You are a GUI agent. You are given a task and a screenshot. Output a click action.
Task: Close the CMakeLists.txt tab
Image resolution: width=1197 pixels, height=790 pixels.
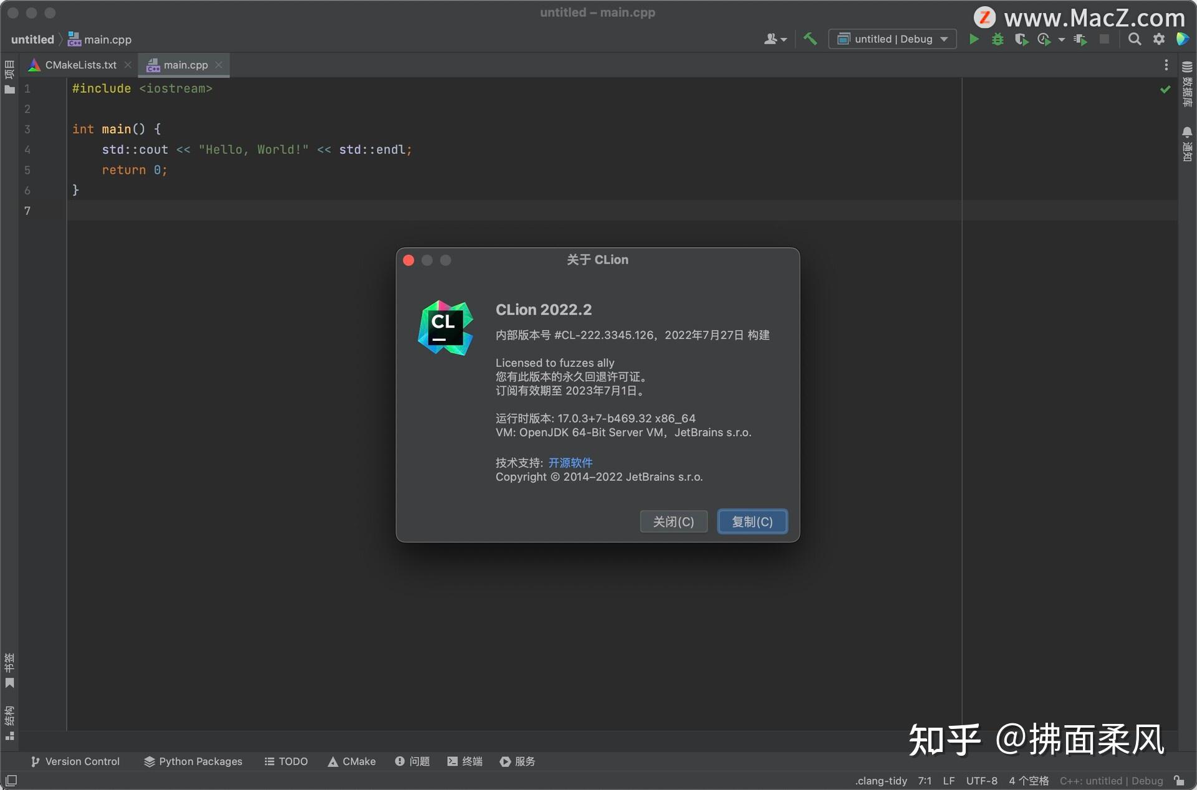click(x=128, y=65)
